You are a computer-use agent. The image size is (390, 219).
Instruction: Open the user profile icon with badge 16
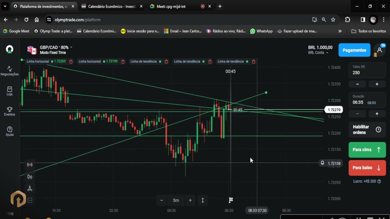[x=380, y=50]
